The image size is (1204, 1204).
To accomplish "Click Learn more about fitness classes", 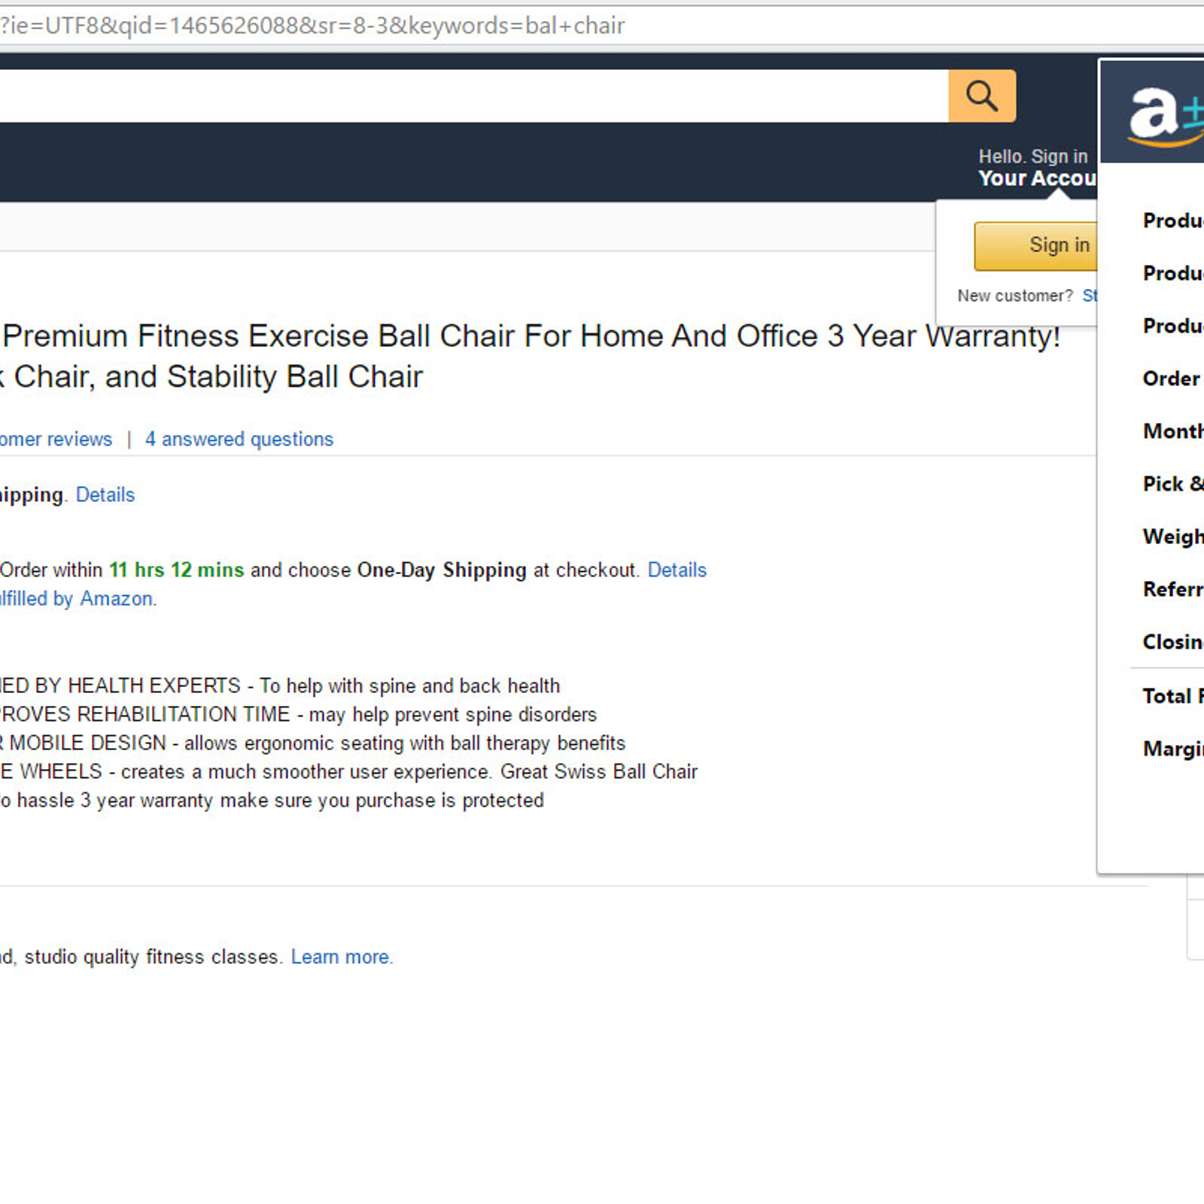I will [341, 956].
